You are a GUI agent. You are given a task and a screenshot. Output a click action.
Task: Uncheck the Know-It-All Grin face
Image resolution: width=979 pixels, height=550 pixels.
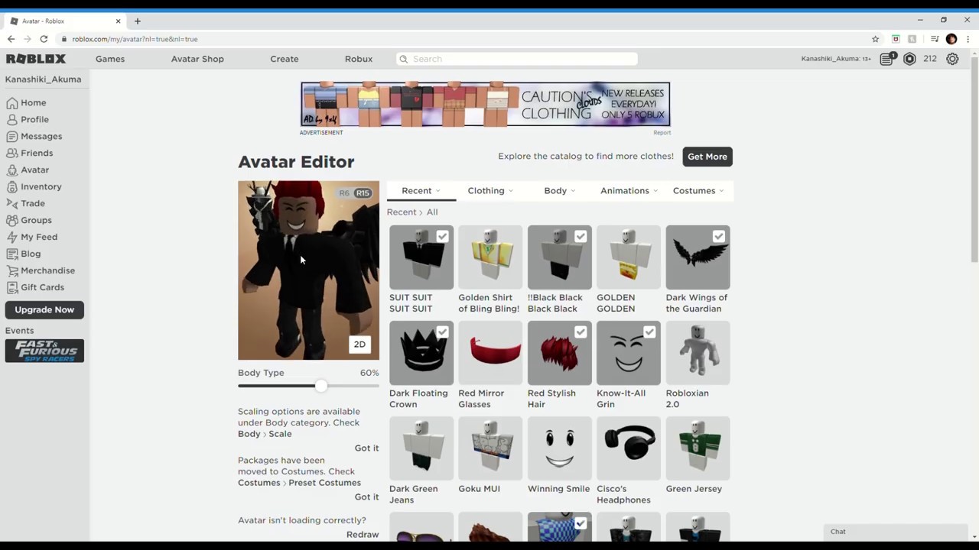649,332
